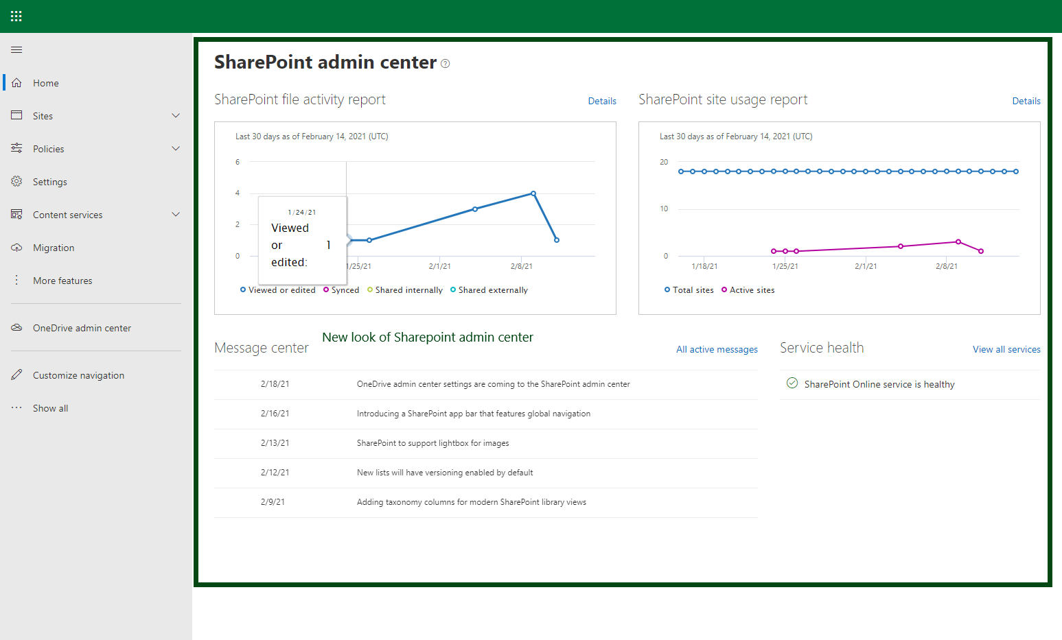Toggle Shared internally legend item
Screen dimensions: 1062x640
[405, 290]
